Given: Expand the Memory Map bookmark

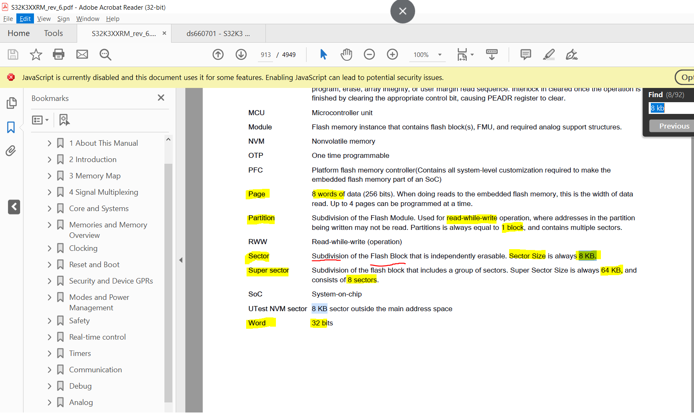Looking at the screenshot, I should coord(49,175).
